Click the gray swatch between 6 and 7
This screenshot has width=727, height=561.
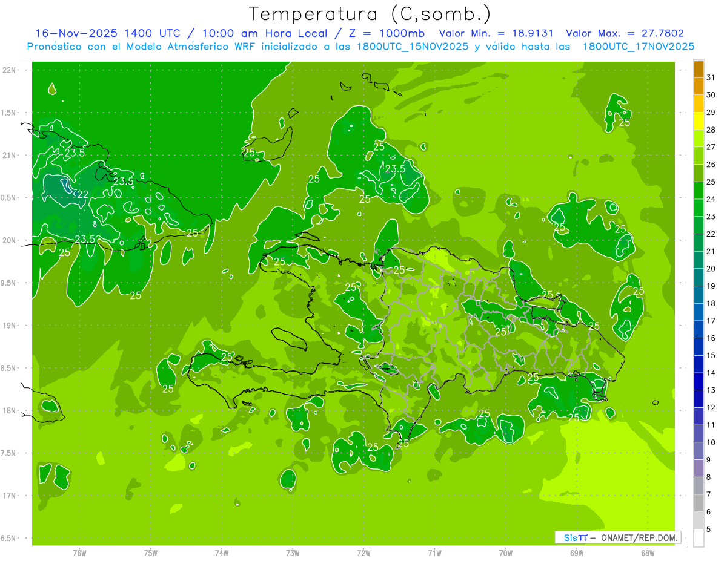coord(699,503)
